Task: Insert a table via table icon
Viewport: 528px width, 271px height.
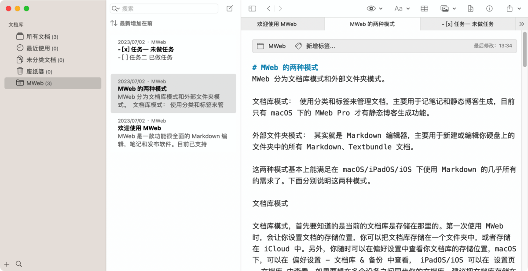Action: [x=425, y=8]
